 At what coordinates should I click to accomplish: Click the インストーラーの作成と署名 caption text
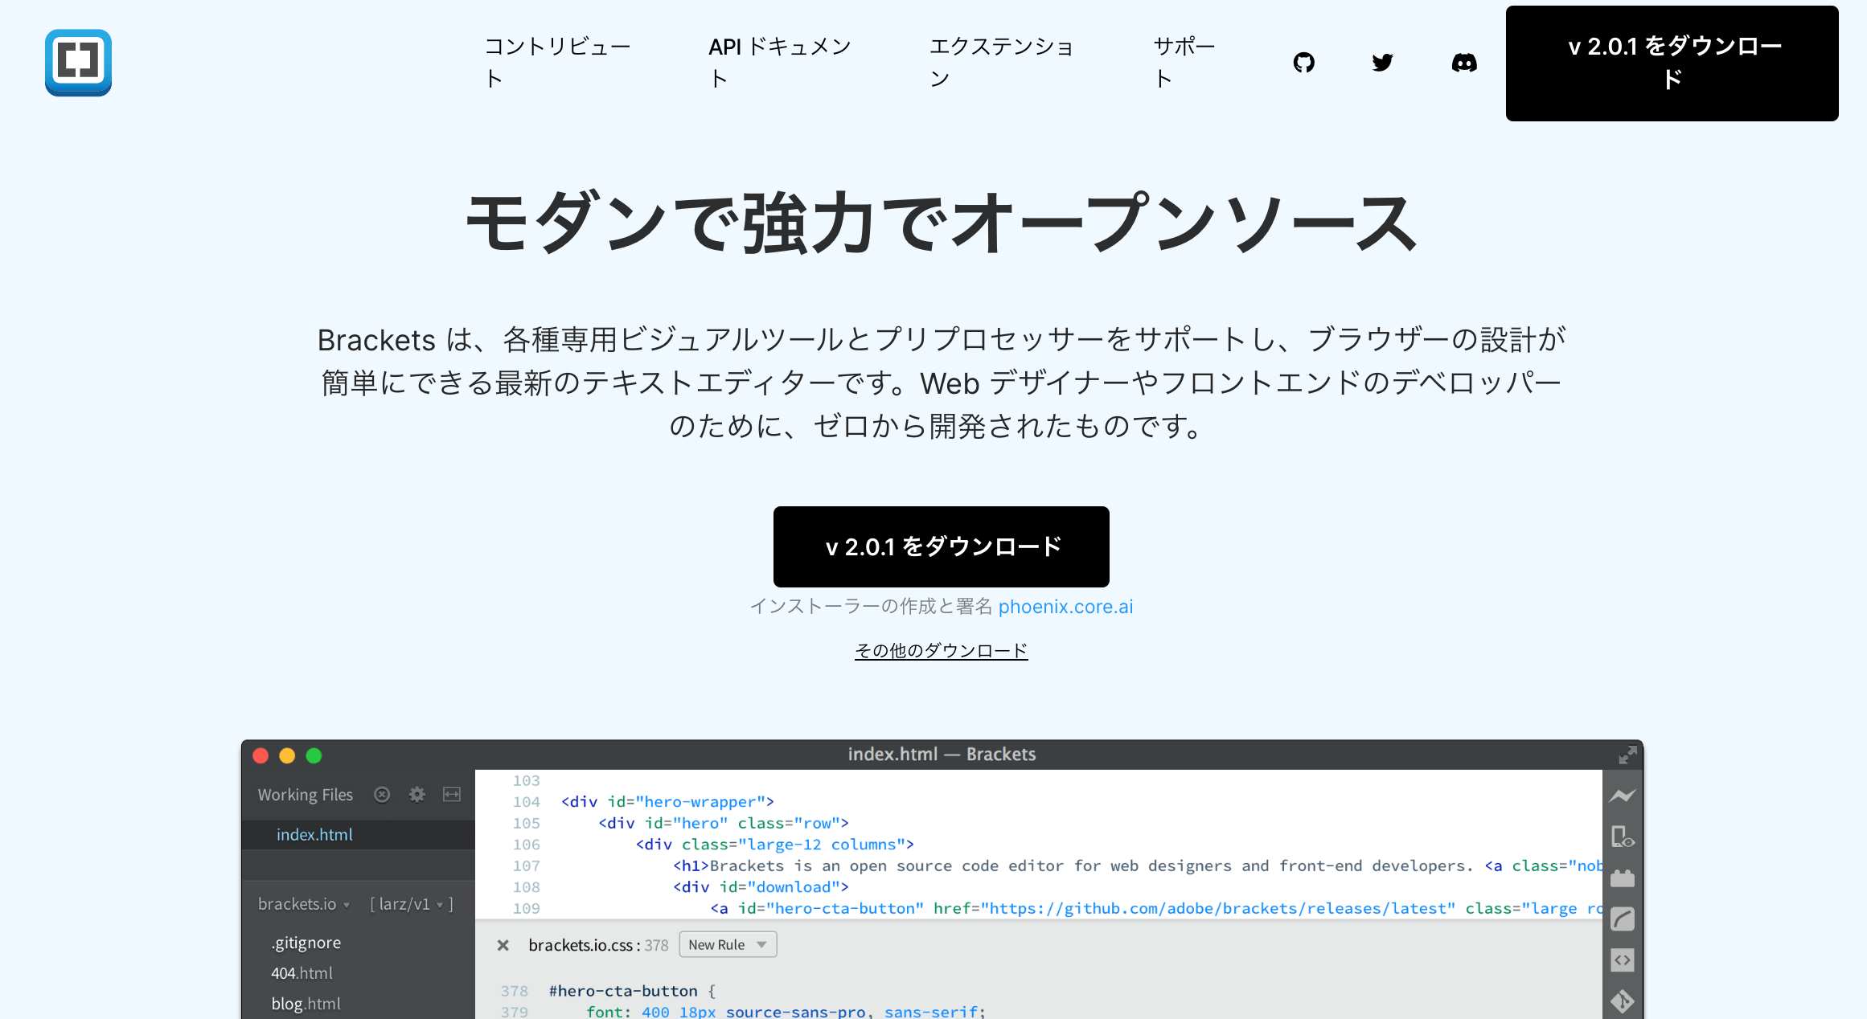871,607
